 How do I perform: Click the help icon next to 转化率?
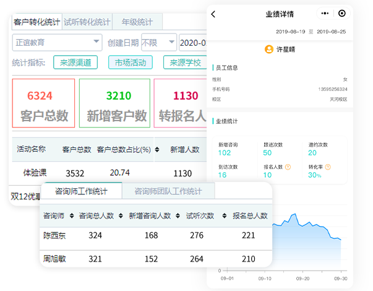pos(328,167)
